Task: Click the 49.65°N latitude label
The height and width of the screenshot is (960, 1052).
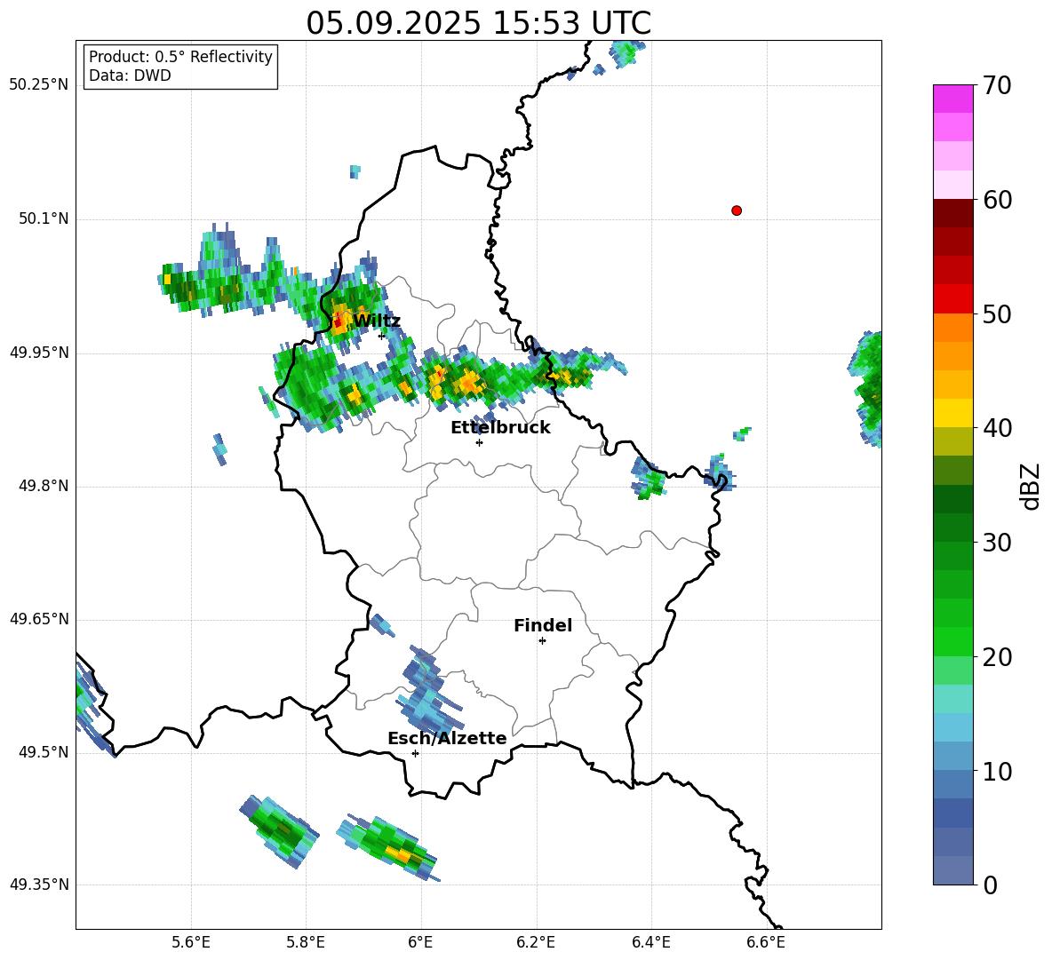Action: pyautogui.click(x=38, y=619)
